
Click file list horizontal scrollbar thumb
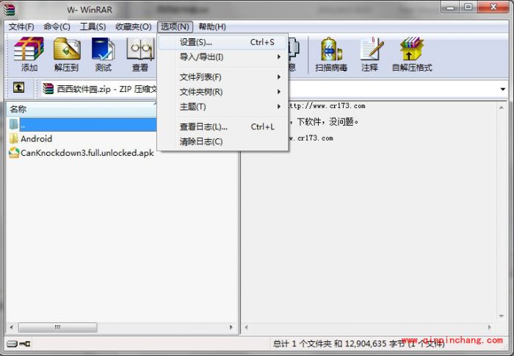(58, 327)
